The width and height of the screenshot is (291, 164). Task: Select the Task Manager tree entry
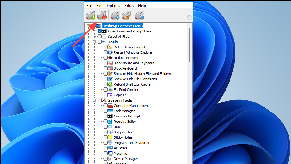coord(124,111)
